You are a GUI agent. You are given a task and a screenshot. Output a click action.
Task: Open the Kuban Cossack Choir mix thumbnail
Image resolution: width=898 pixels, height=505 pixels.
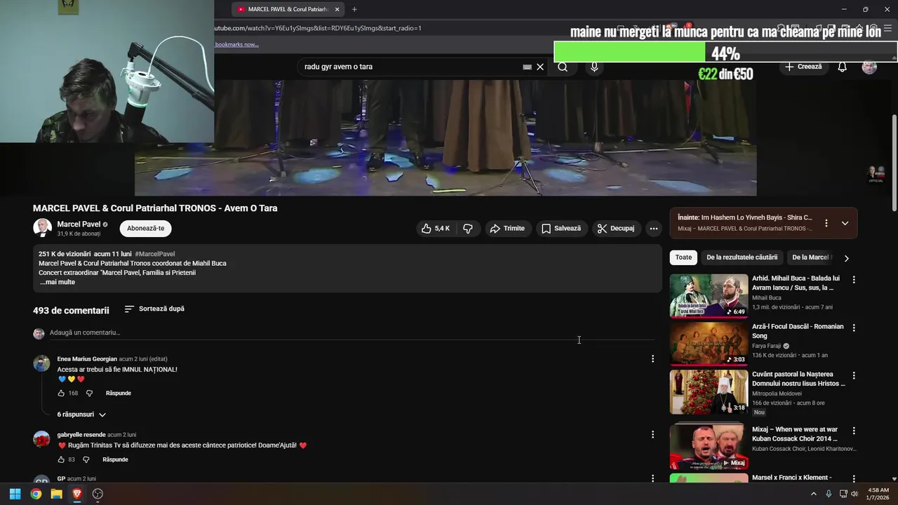[x=709, y=446]
